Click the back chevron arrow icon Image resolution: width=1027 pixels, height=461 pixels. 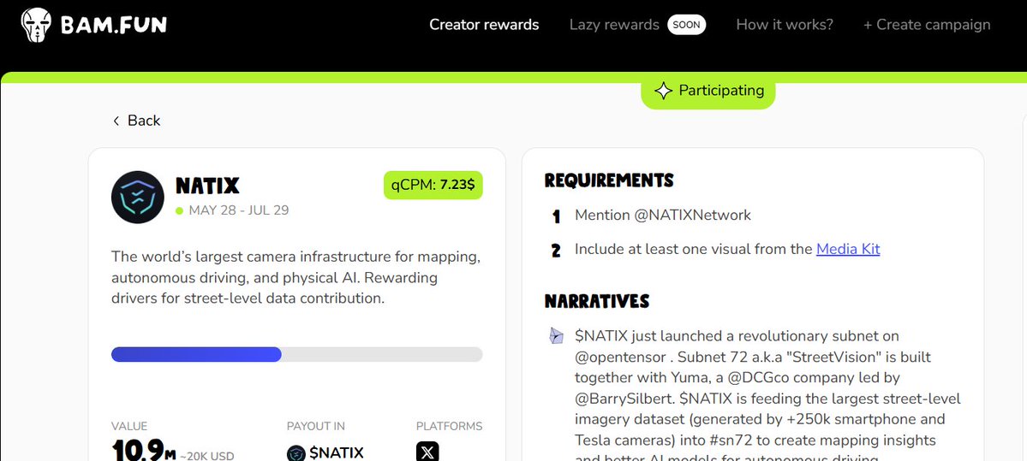(x=116, y=121)
